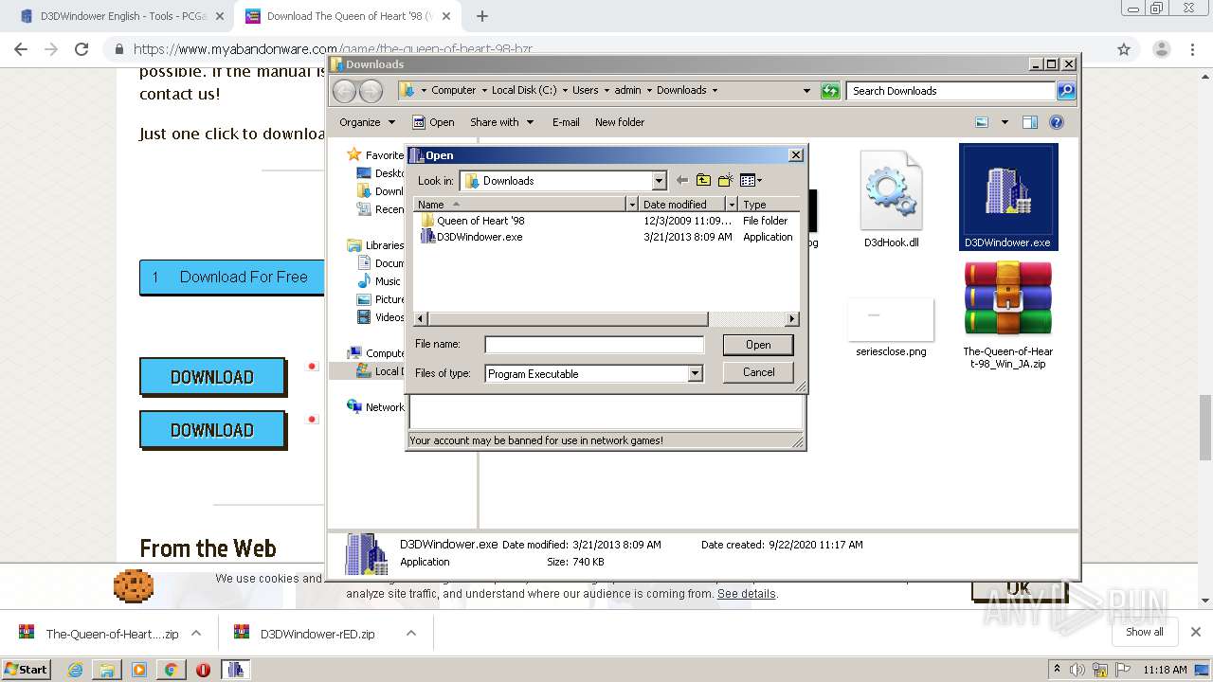Open the Name column filter dropdown
1213x682 pixels.
click(x=632, y=205)
